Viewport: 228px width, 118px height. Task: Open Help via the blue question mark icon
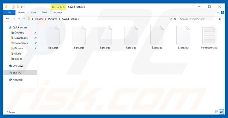[222, 12]
